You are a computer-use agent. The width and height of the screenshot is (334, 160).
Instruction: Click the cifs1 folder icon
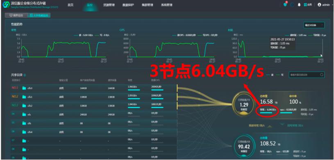pos(24,97)
